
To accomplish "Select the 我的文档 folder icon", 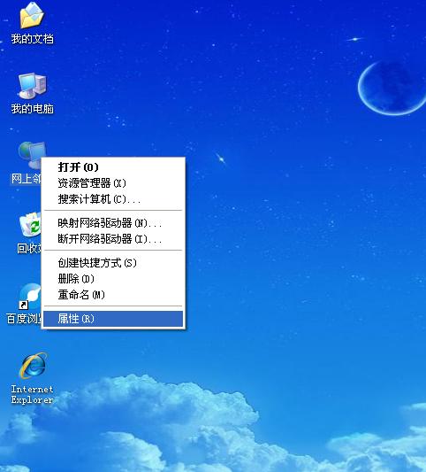I will (x=32, y=15).
